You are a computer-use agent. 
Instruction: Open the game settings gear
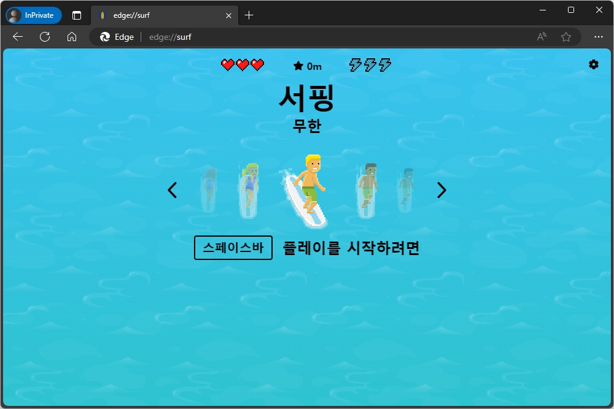coord(594,64)
